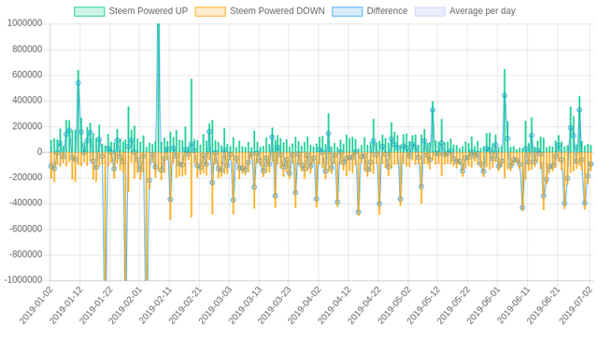Click the 2019-06-11 x-axis date label
Image resolution: width=598 pixels, height=337 pixels.
514,306
